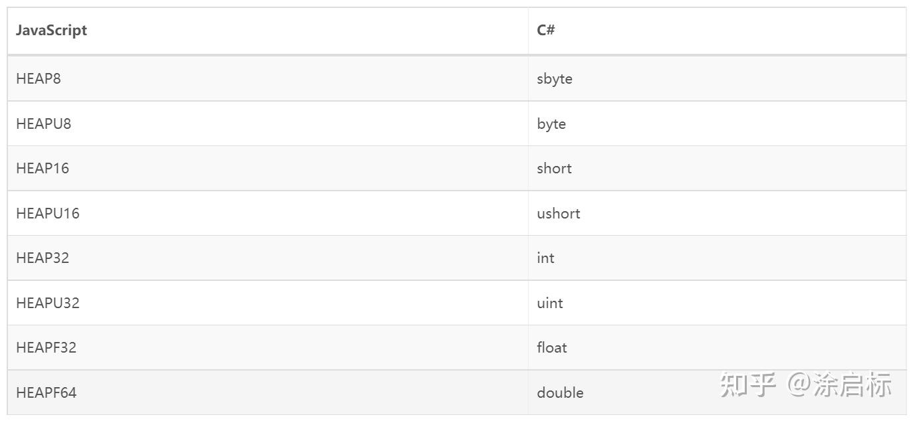The width and height of the screenshot is (915, 423).
Task: Click the HEAPU8 table cell
Action: pyautogui.click(x=43, y=124)
